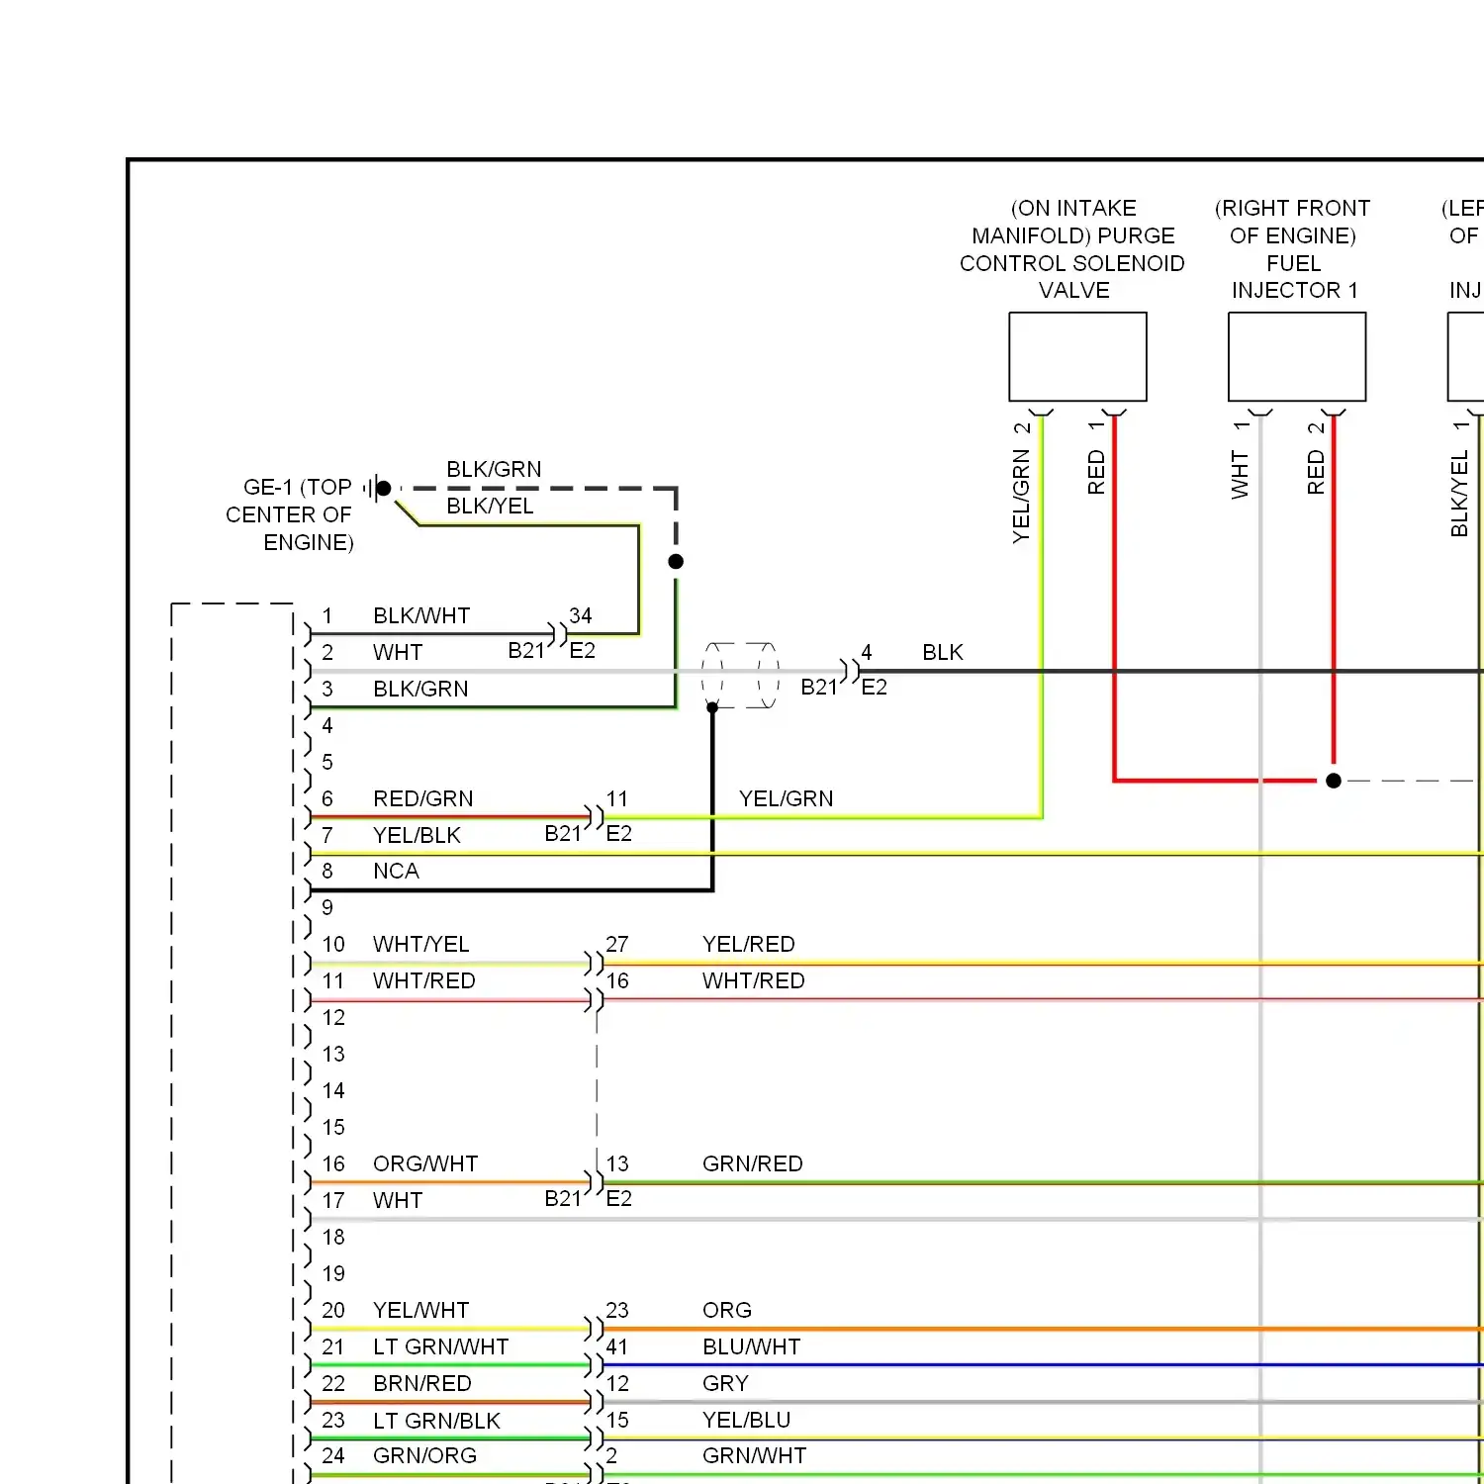1484x1484 pixels.
Task: Select the BRN/RED label on pin 22
Action: pyautogui.click(x=421, y=1383)
